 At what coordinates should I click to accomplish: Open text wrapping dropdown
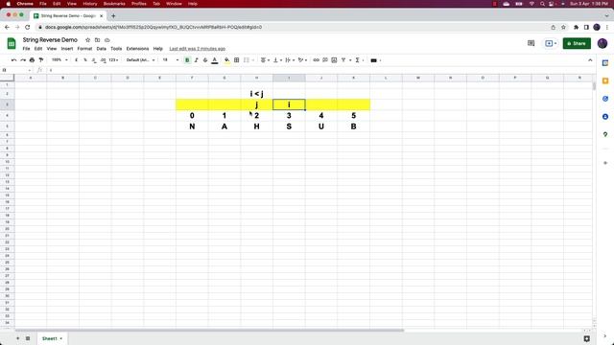coord(290,60)
